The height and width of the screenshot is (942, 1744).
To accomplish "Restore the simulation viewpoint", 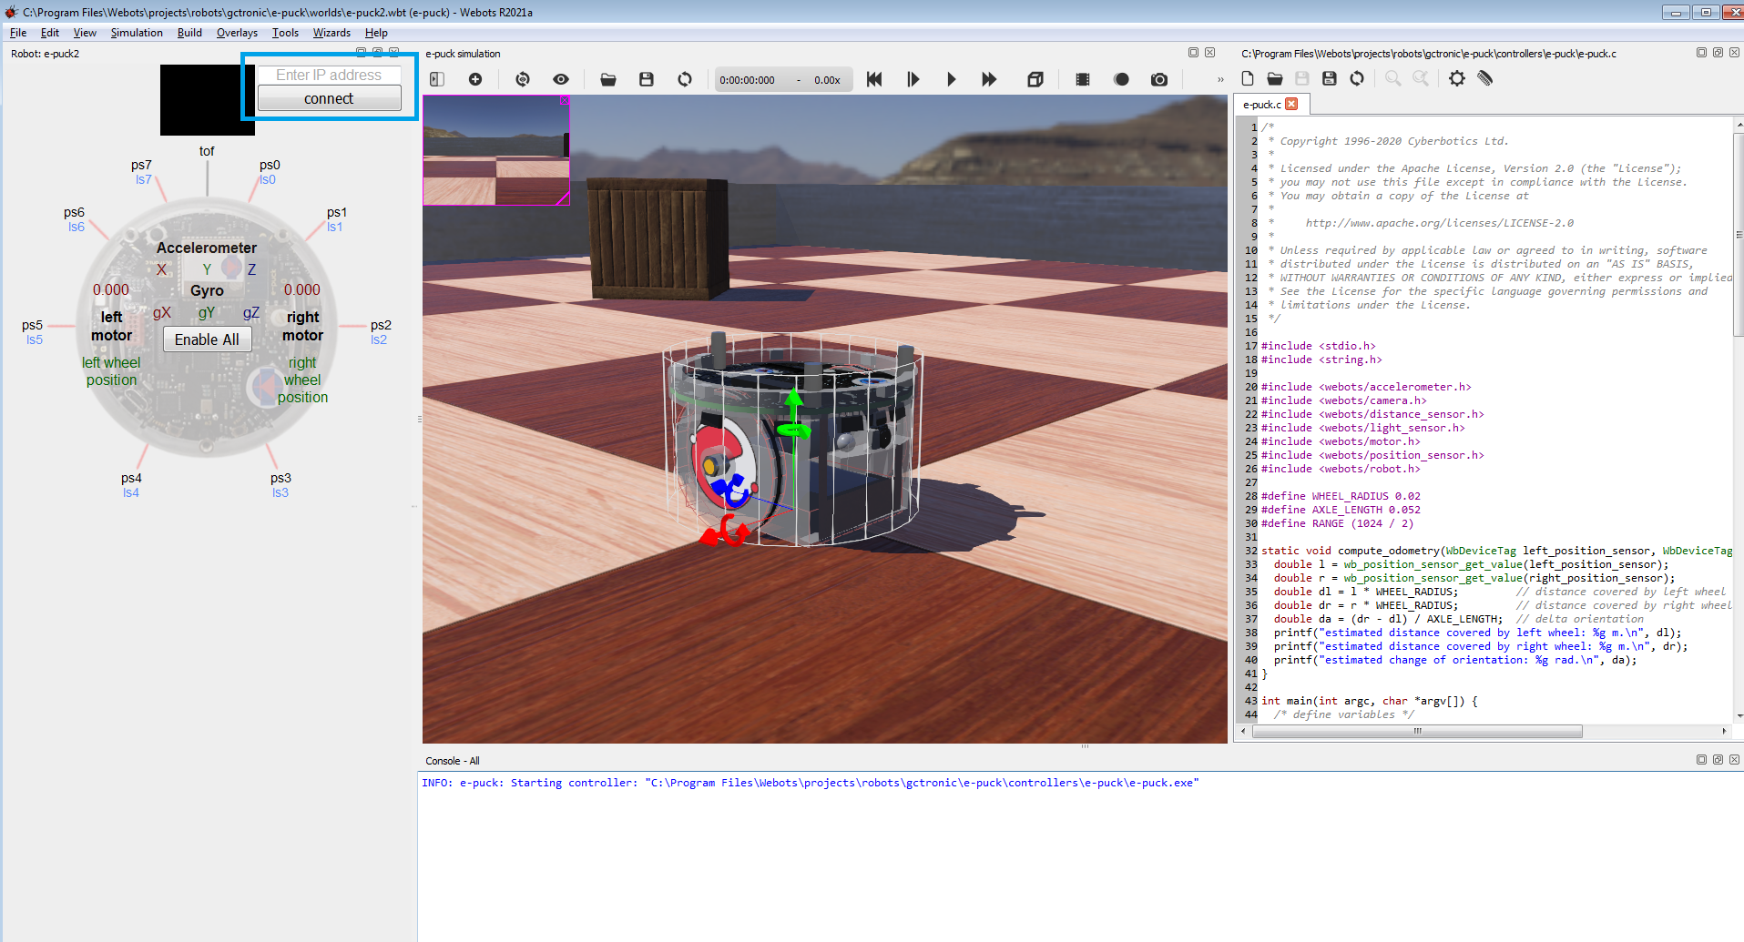I will 523,80.
